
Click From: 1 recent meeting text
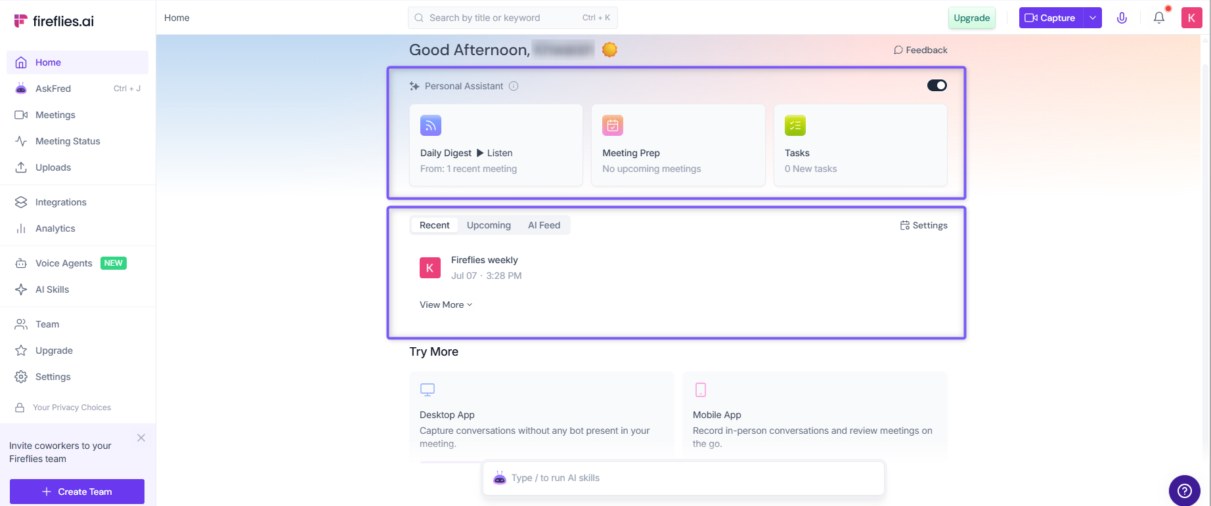point(468,169)
